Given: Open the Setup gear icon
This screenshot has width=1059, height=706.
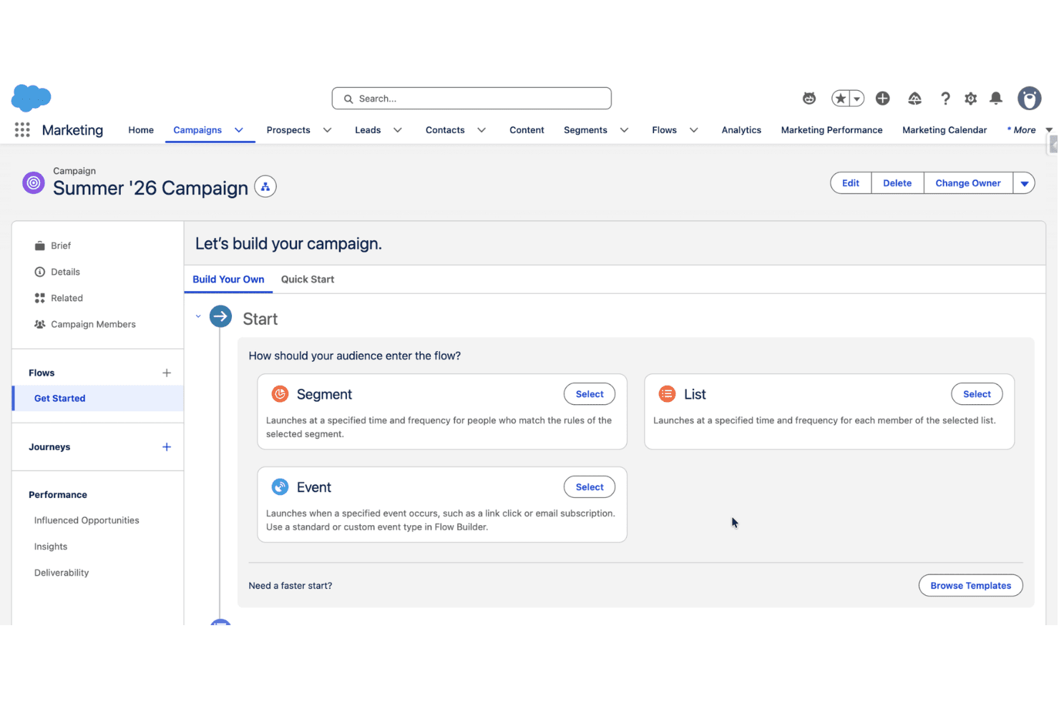Looking at the screenshot, I should (x=971, y=99).
